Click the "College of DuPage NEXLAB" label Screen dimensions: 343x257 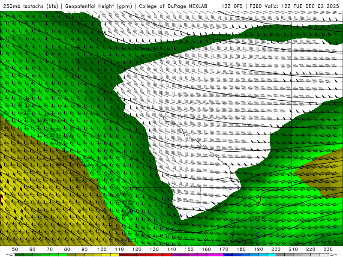pos(173,6)
